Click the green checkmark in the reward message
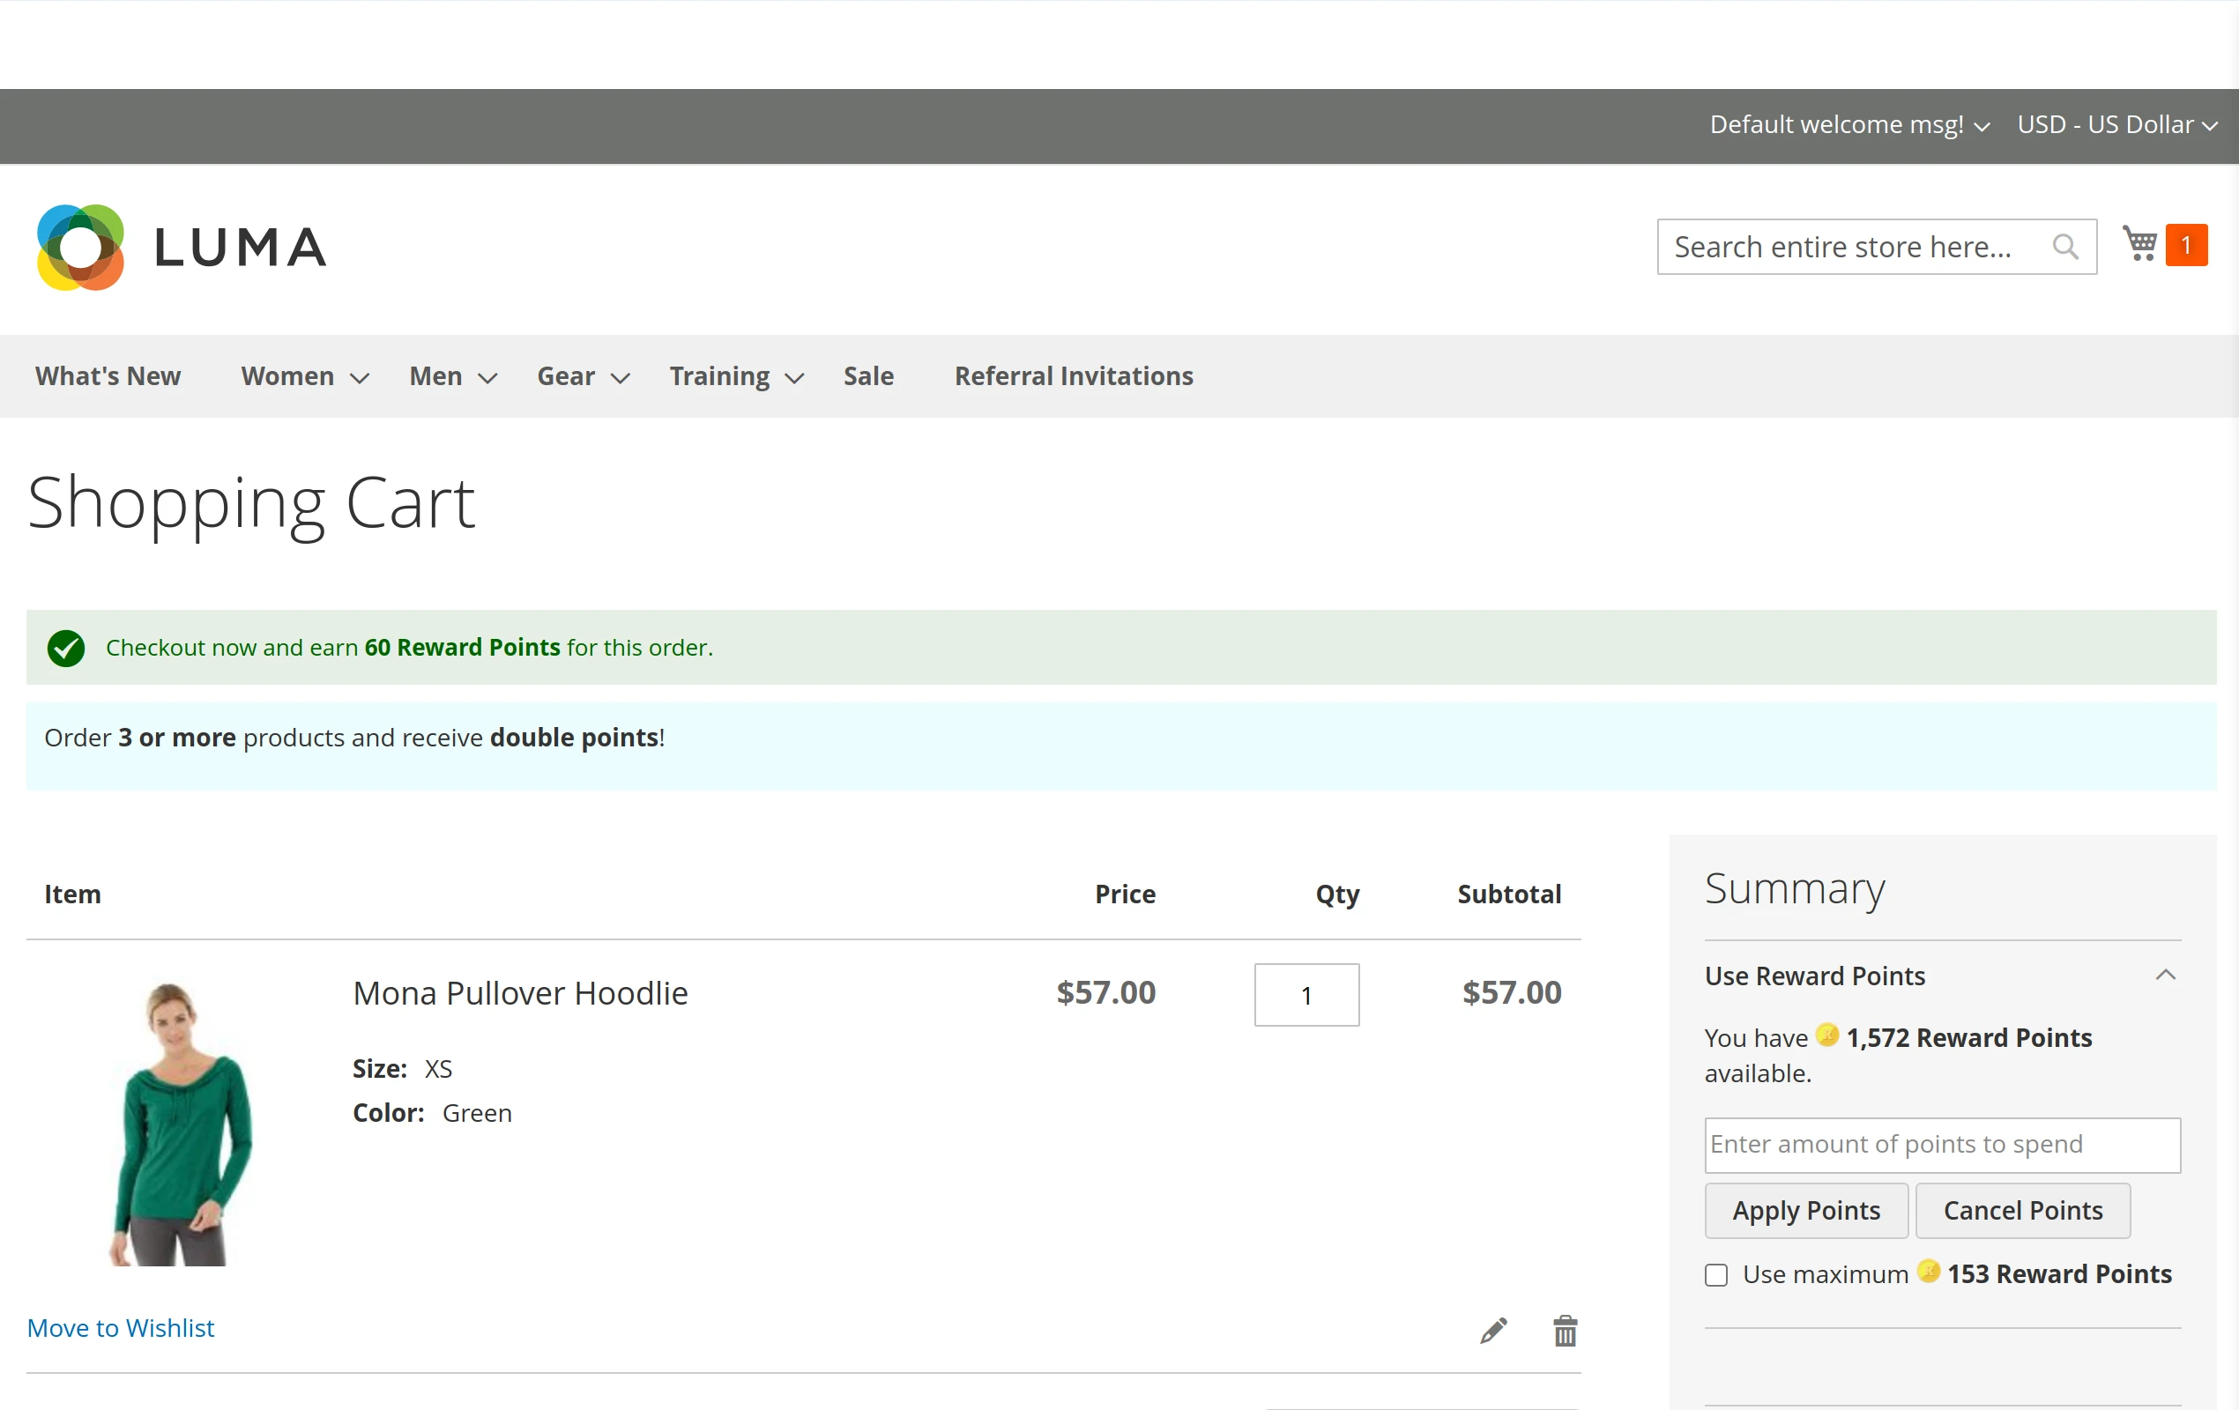 (x=65, y=648)
